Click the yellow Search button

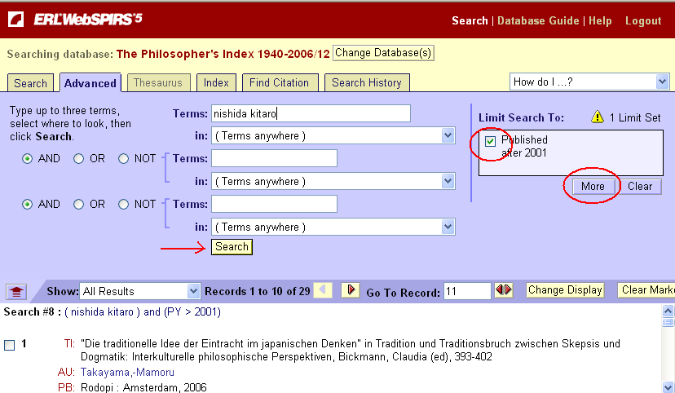click(x=232, y=247)
